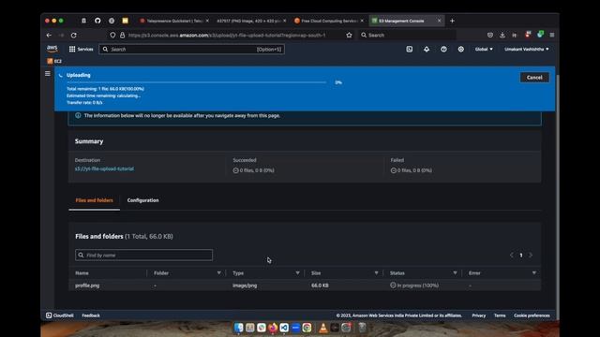Switch to Free Cloud Computing Services tab

click(x=328, y=21)
